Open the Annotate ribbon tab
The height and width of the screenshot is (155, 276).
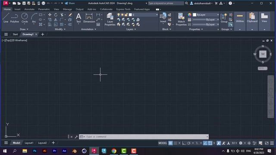click(29, 9)
